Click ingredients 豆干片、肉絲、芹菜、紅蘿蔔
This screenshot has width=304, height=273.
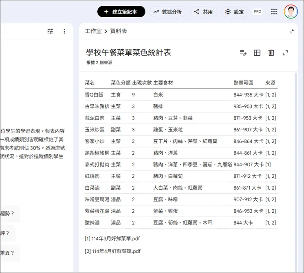click(185, 141)
